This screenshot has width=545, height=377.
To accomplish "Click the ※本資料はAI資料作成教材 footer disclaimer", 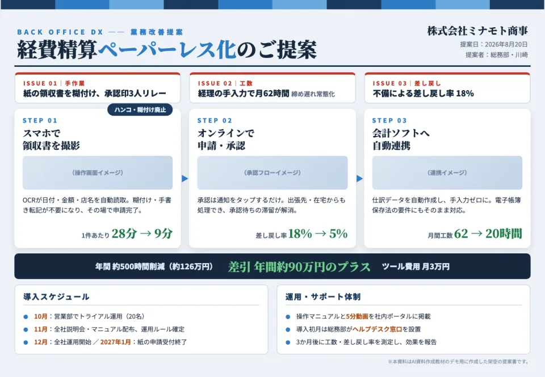I will [458, 361].
